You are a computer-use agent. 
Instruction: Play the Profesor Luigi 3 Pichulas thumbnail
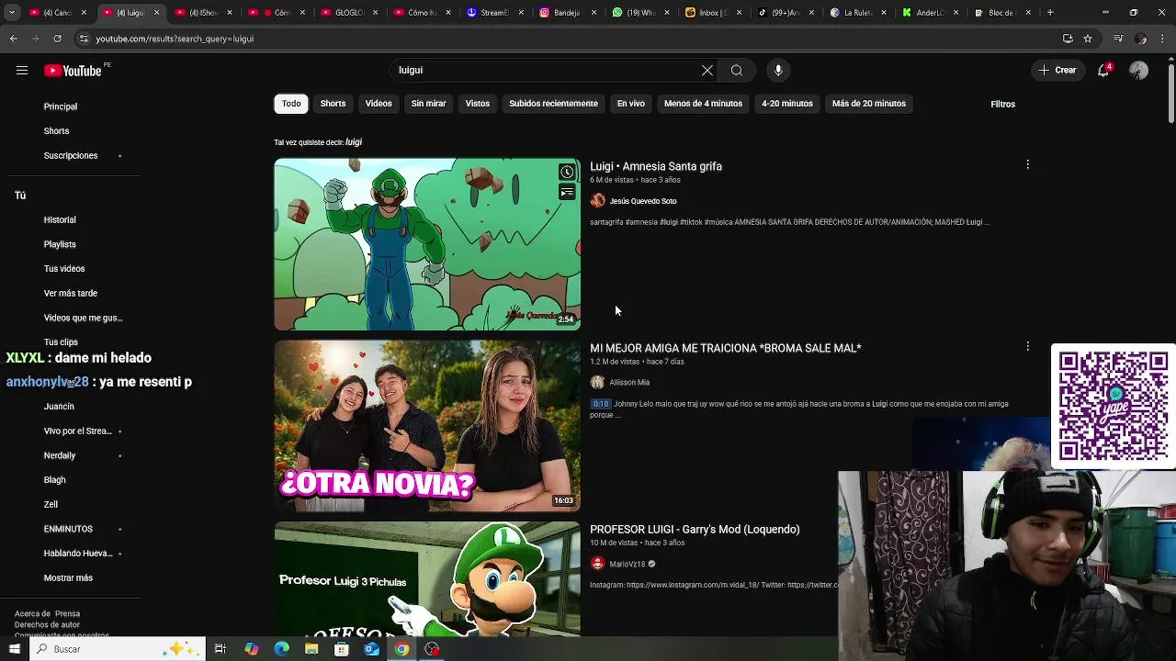coord(427,579)
